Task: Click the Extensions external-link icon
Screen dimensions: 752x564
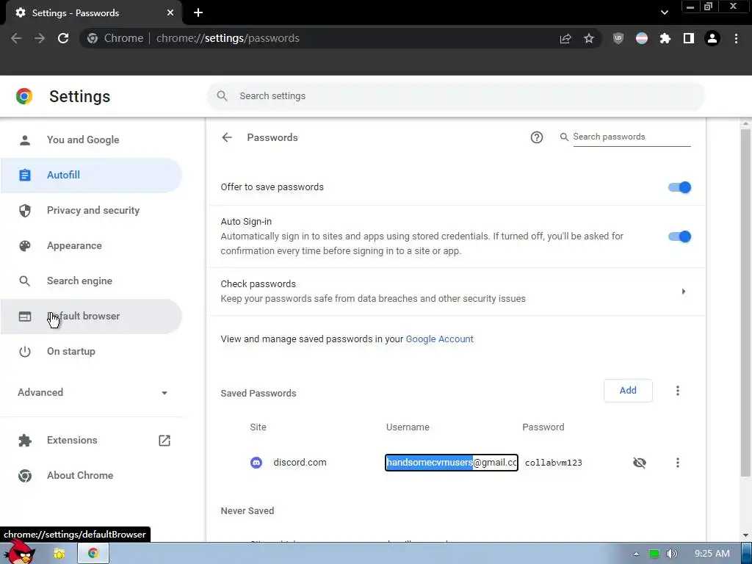Action: click(x=164, y=441)
